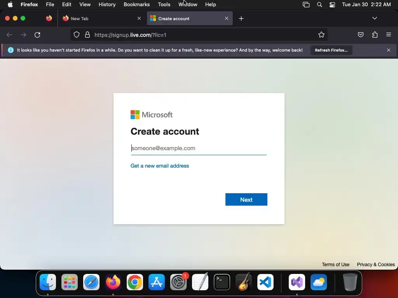The image size is (398, 298).
Task: Open App Store from the Dock
Action: (x=157, y=282)
